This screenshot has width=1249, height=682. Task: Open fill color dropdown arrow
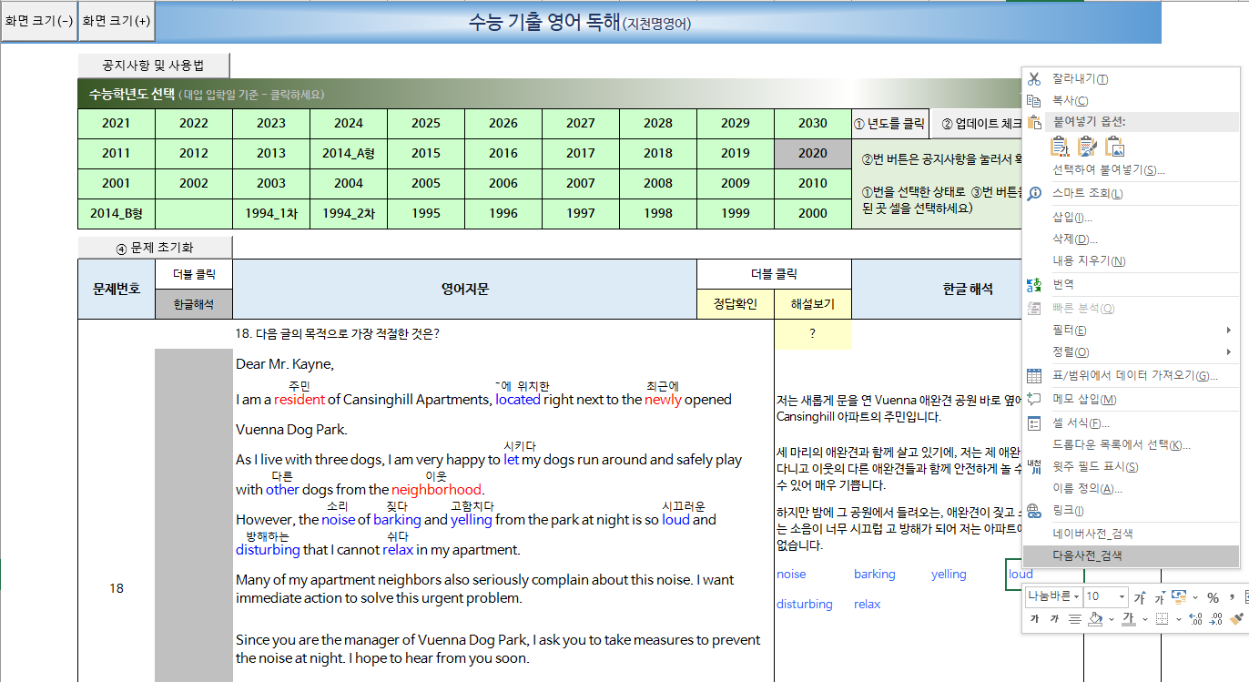point(1112,619)
